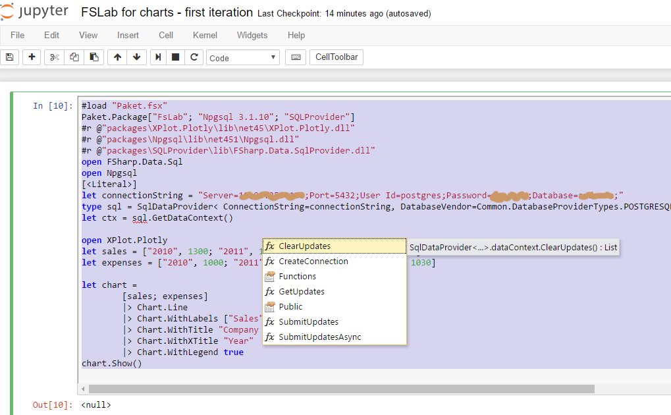Copy the selected cells
This screenshot has width=671, height=415.
click(x=73, y=57)
